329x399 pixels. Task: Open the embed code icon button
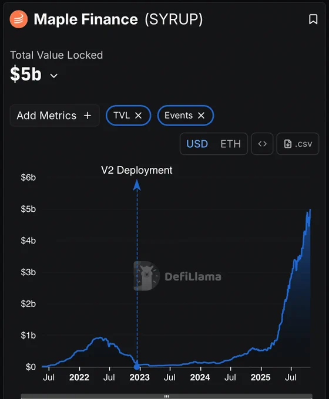click(262, 144)
